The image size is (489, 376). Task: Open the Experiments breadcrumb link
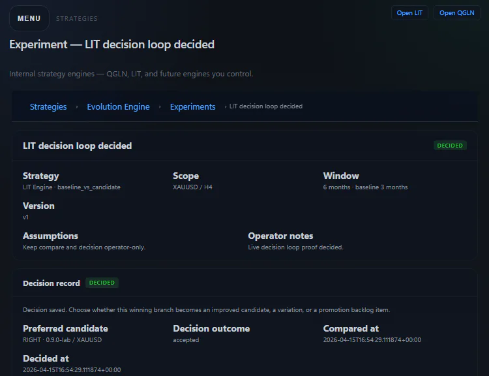193,107
